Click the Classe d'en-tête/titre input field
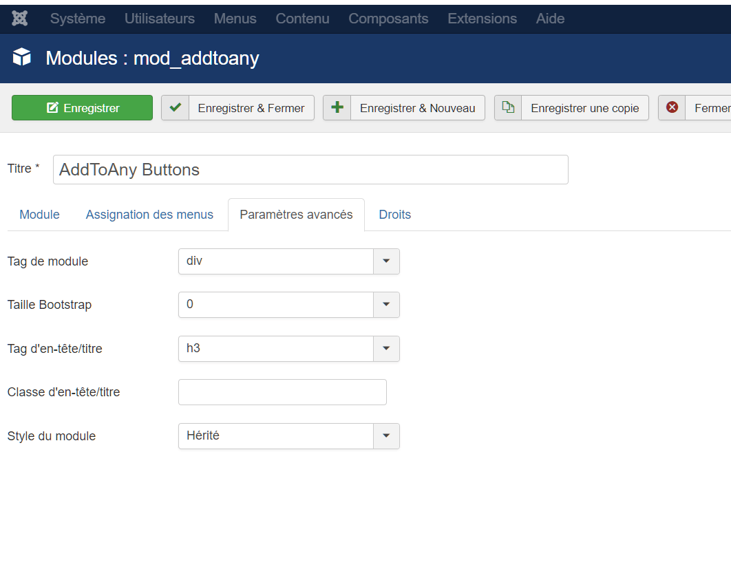The image size is (731, 571). [x=282, y=392]
